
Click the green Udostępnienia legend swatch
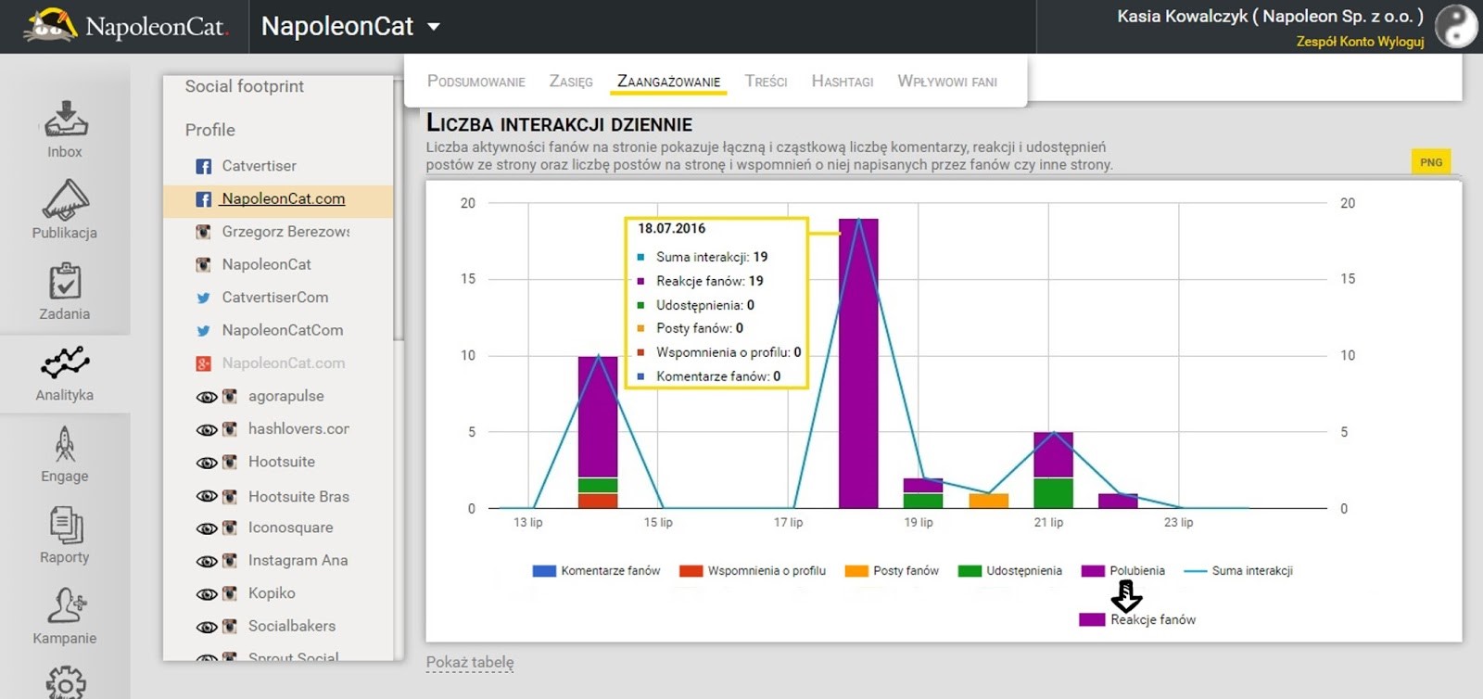[x=970, y=571]
